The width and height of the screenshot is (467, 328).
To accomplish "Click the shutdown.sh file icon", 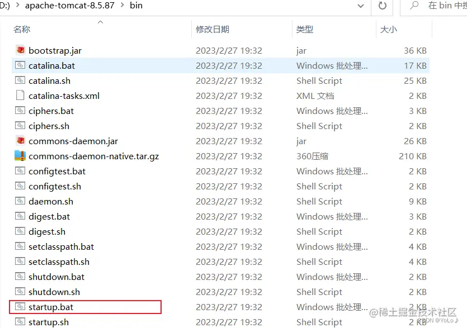I will pos(20,291).
